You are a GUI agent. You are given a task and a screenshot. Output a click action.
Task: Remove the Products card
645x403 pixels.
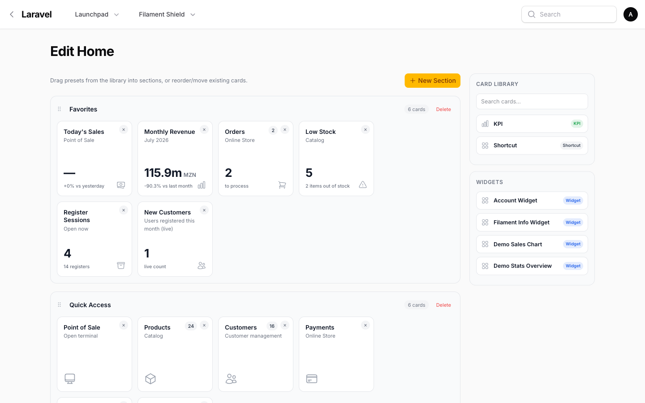point(204,326)
